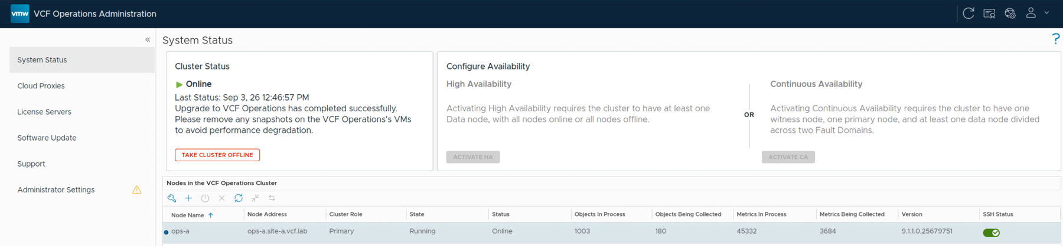Open the network settings globe-gear icon in the header

click(x=1010, y=13)
